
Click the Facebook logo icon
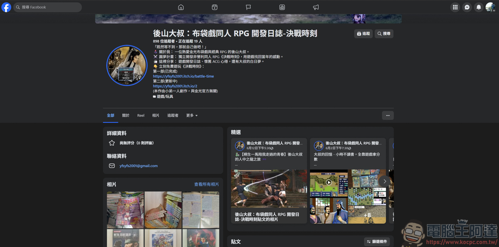[x=6, y=7]
